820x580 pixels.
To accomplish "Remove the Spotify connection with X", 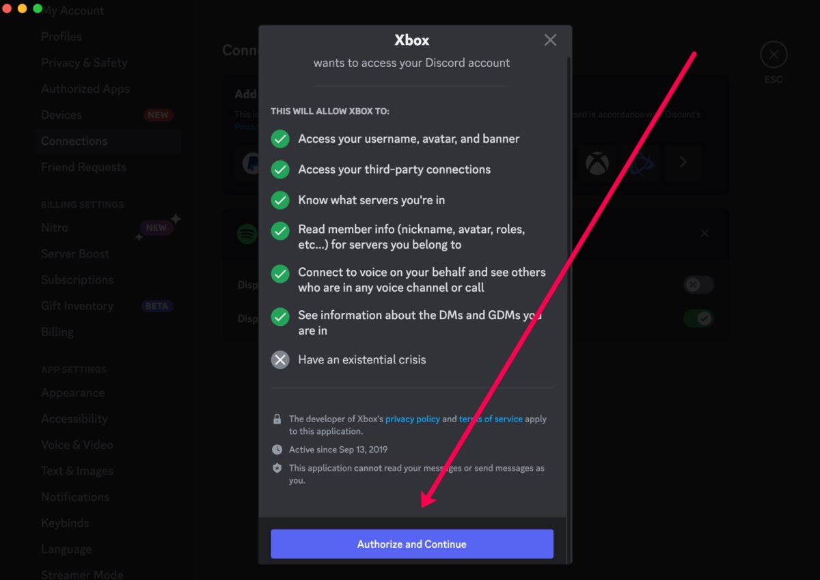I will coord(705,234).
